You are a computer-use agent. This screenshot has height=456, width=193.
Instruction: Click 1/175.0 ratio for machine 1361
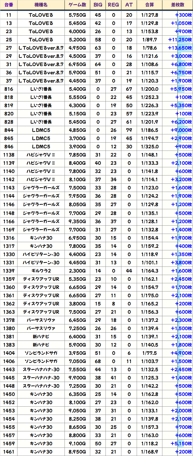pos(150,295)
